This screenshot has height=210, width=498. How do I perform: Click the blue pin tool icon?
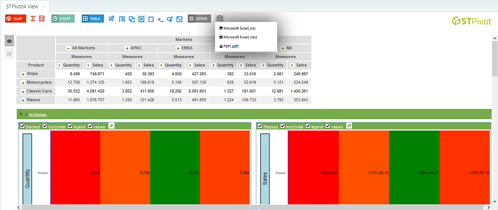[x=111, y=19]
